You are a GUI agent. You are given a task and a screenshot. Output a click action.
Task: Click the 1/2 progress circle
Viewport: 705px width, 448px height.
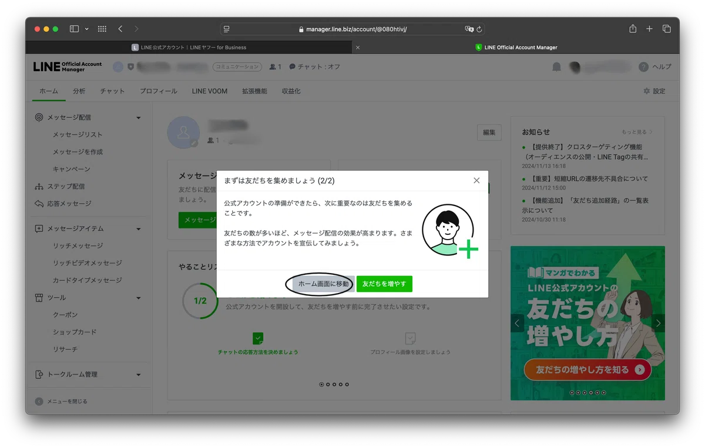click(x=200, y=301)
